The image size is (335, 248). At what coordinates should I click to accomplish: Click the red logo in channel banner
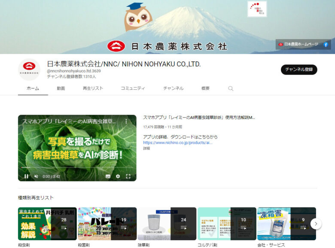pyautogui.click(x=116, y=46)
